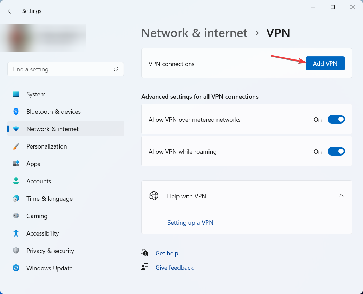Click the Windows Update sync icon
This screenshot has height=294, width=363.
point(16,268)
